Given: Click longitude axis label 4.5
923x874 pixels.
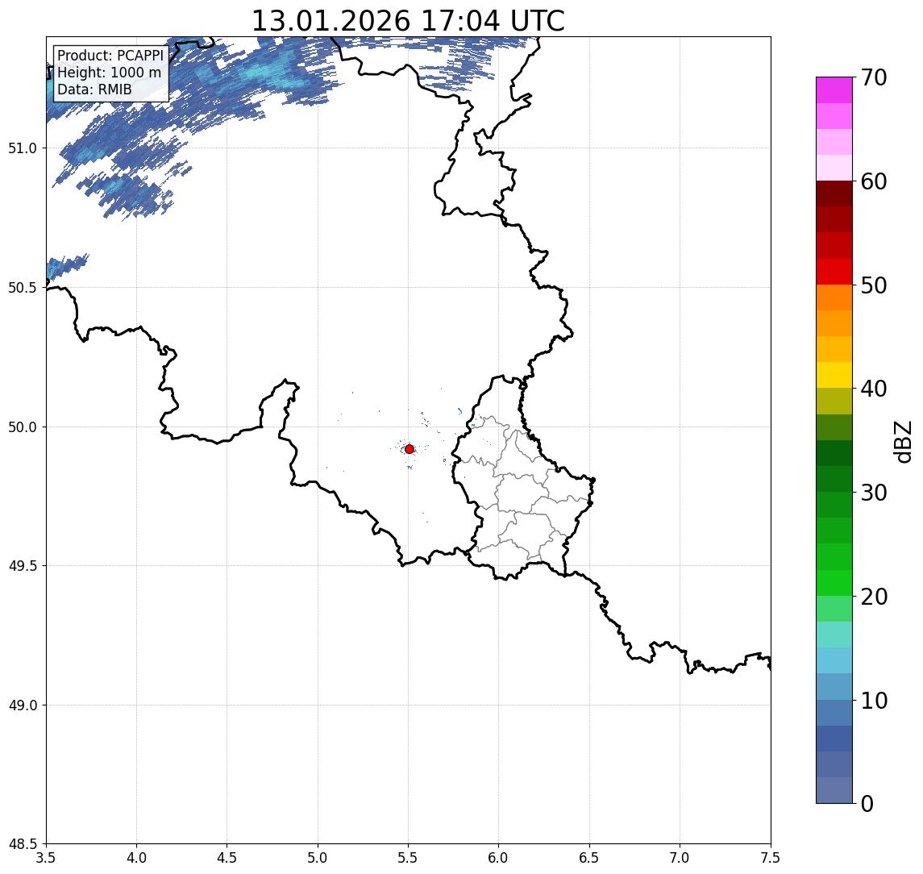Looking at the screenshot, I should click(x=227, y=858).
